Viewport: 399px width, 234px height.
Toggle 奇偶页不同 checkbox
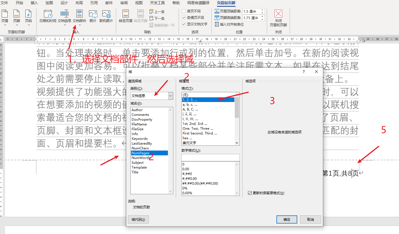coord(184,17)
